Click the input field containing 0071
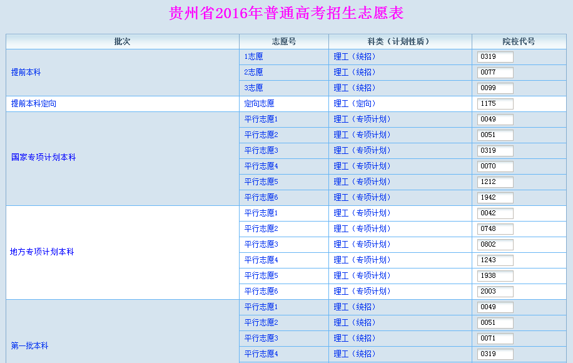The height and width of the screenshot is (363, 573). 495,339
